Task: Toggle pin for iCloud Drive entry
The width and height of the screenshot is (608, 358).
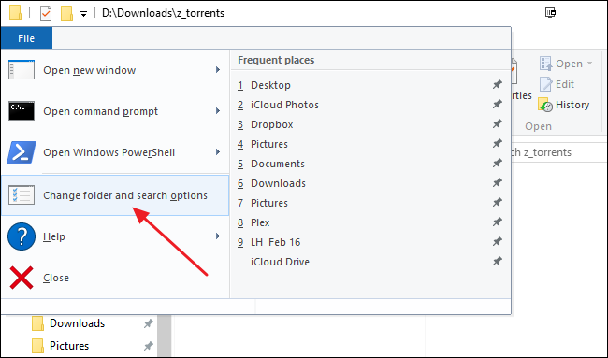Action: tap(497, 261)
